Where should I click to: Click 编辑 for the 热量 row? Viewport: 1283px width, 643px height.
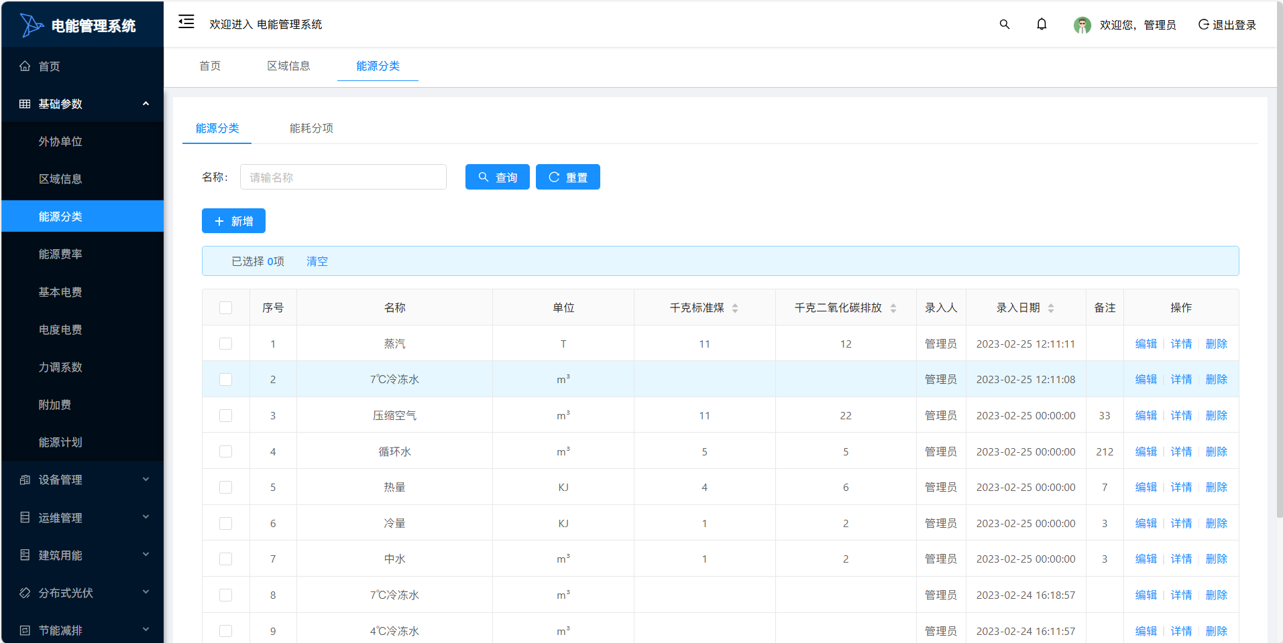click(1146, 487)
